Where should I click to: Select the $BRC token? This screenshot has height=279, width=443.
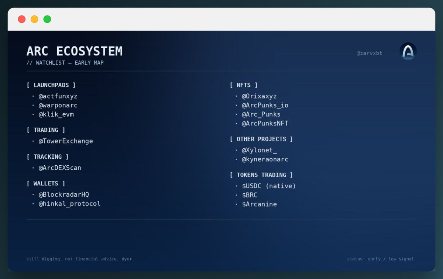(x=250, y=195)
